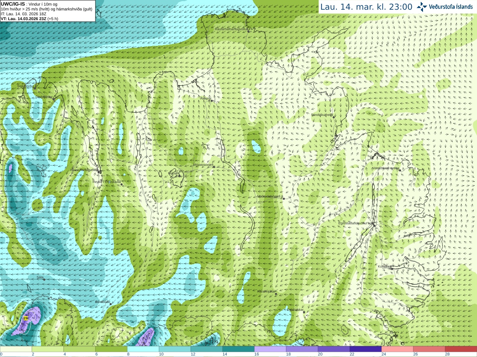Click the 'VT: Lau. 14.03.2026 23Z (+5 h)' line
This screenshot has width=477, height=357.
[29, 19]
